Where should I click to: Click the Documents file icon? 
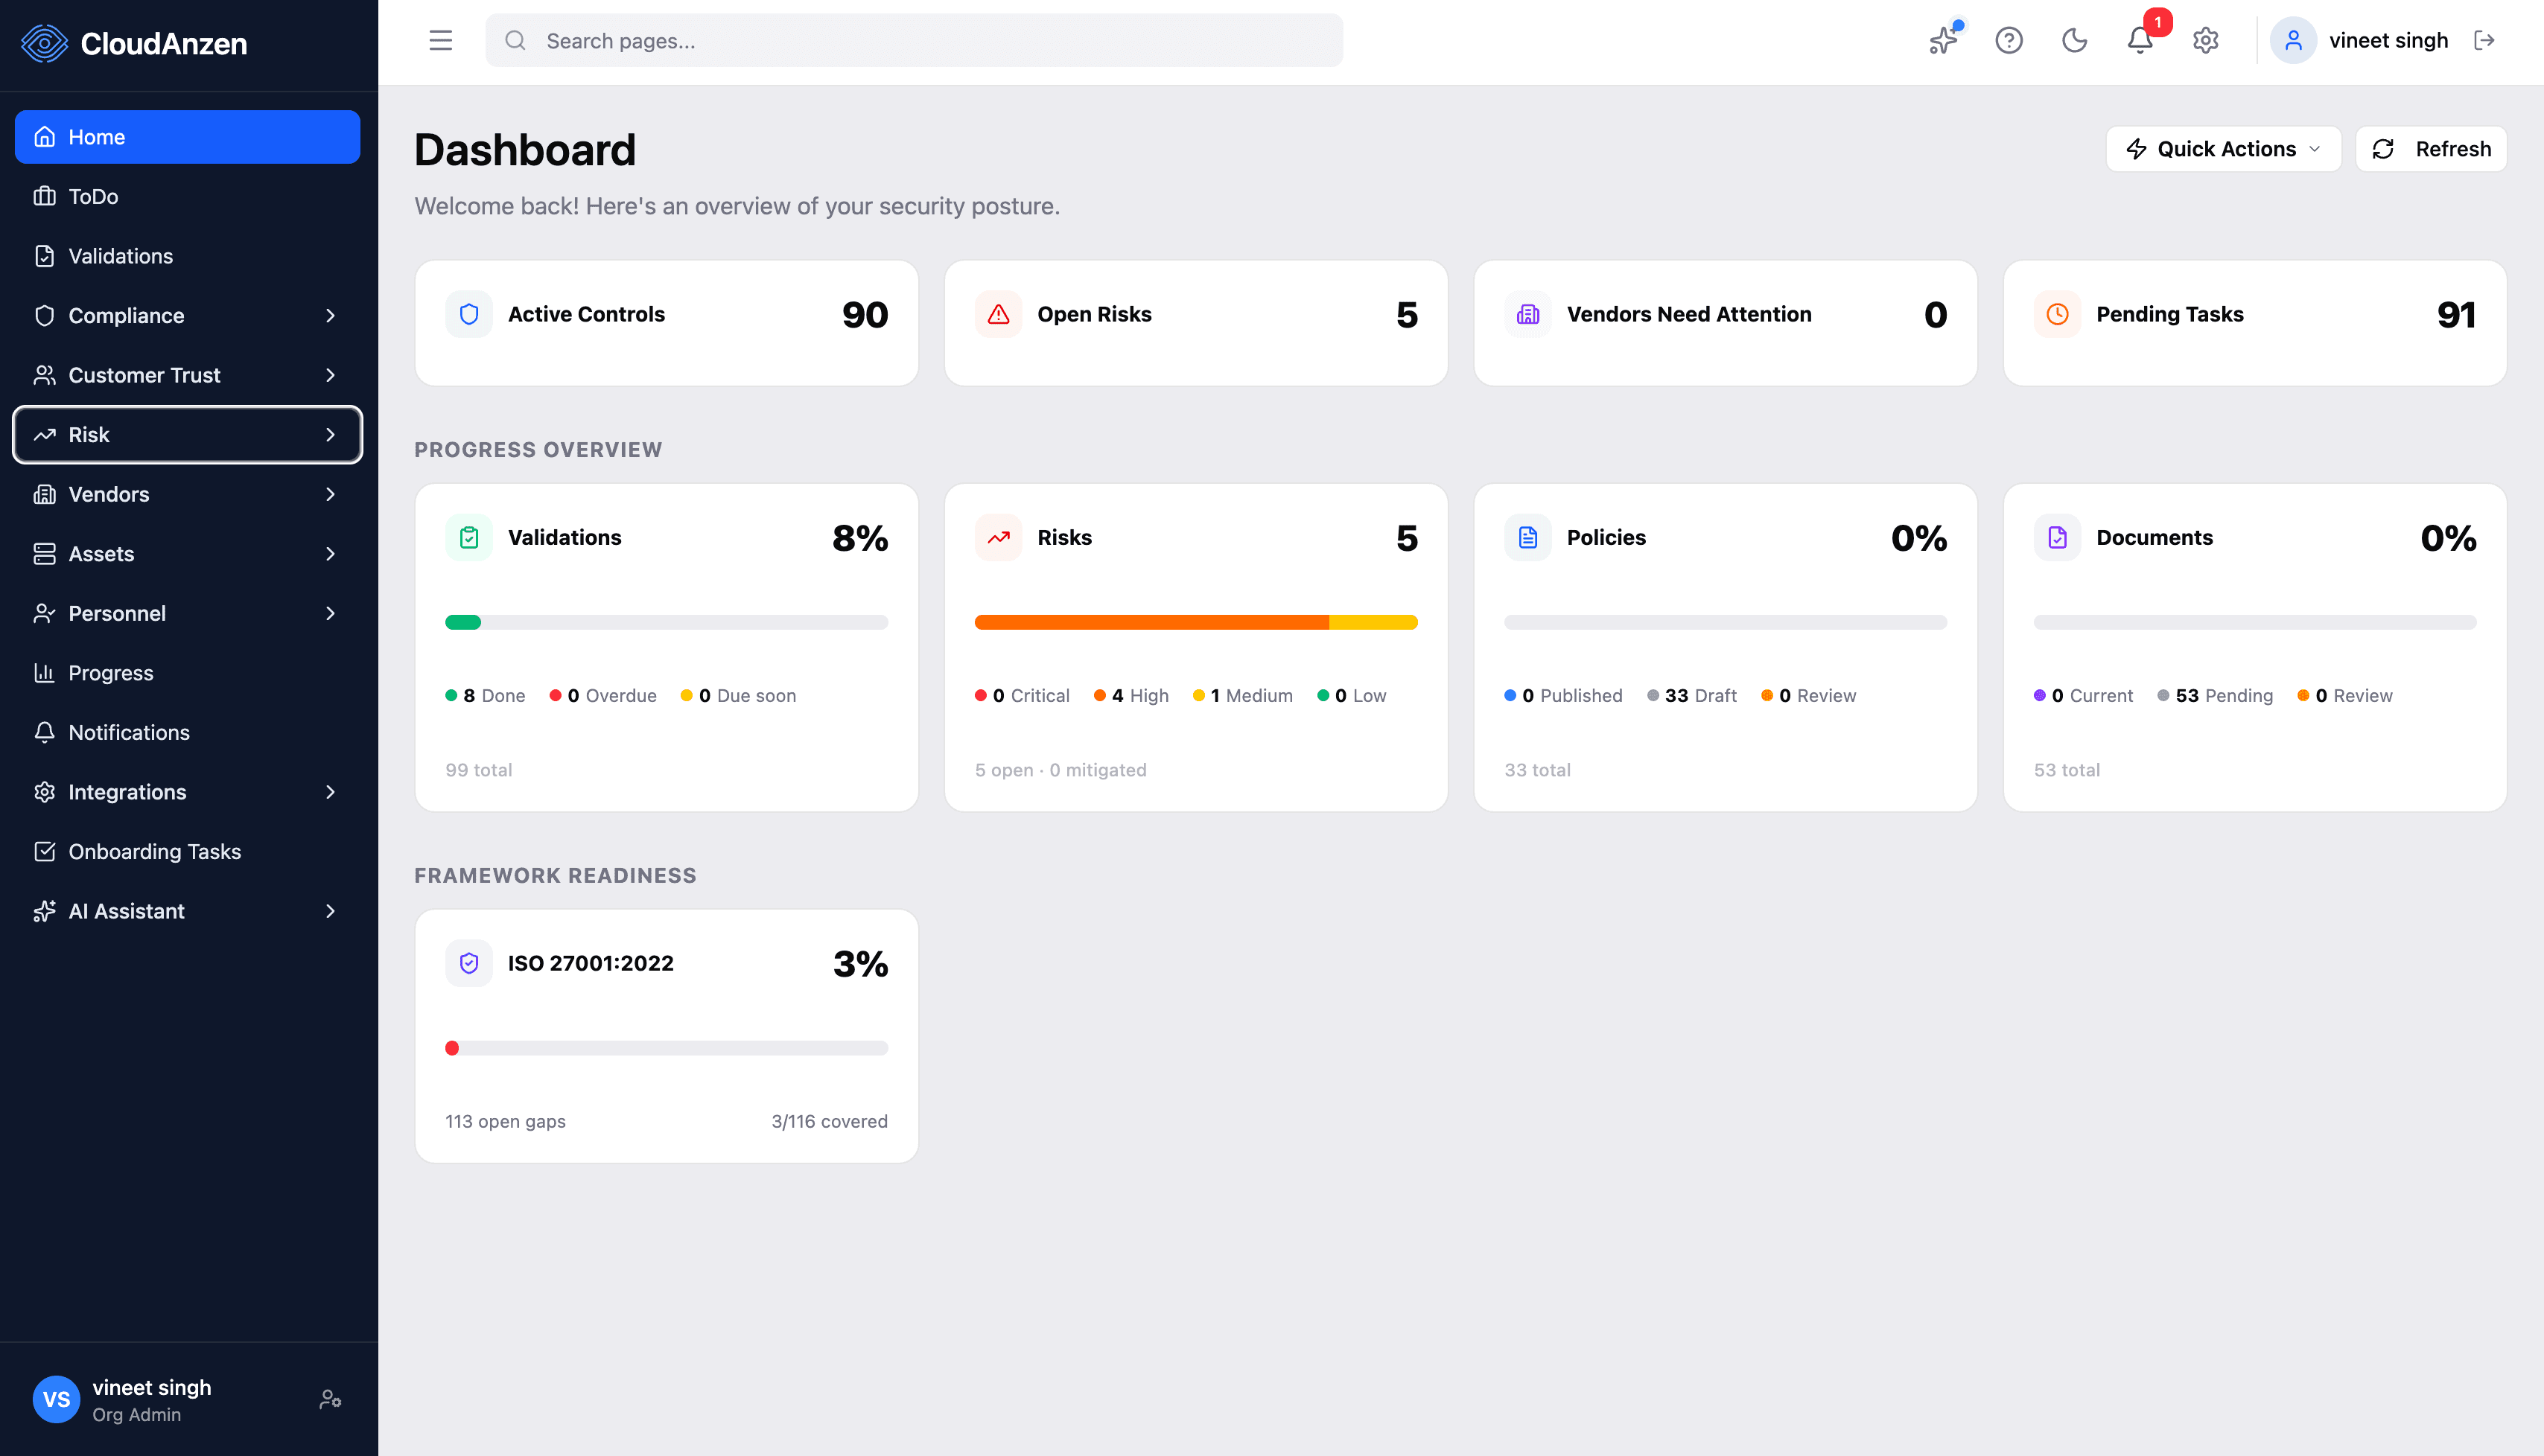point(2057,538)
